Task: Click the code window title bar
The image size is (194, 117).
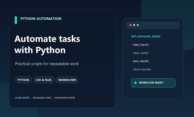Action: point(153,25)
